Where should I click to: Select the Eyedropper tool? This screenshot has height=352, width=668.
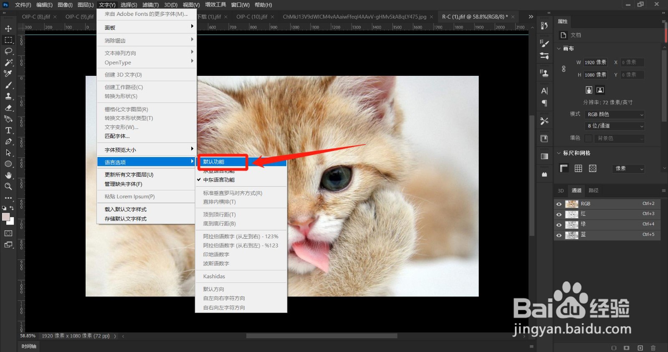8,74
